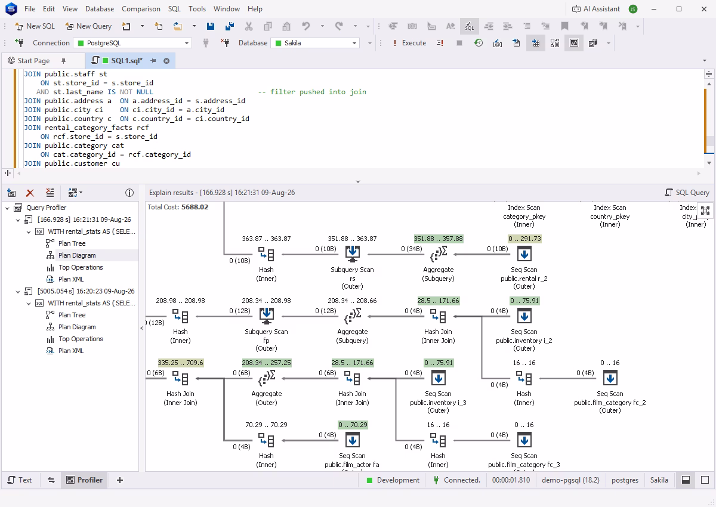Viewport: 716px width, 507px height.
Task: Collapse the 5005.054 s profiling result node
Action: tap(18, 291)
